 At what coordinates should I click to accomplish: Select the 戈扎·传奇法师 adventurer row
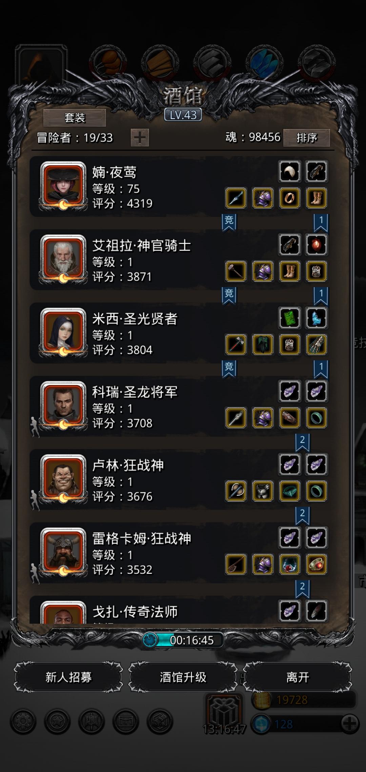click(180, 609)
